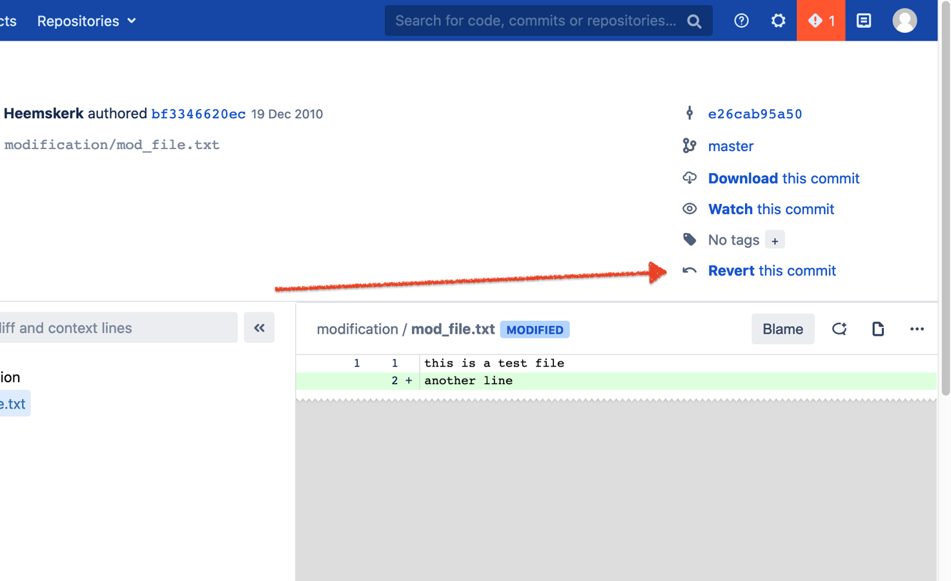This screenshot has width=951, height=581.
Task: Open the user profile avatar
Action: (904, 21)
